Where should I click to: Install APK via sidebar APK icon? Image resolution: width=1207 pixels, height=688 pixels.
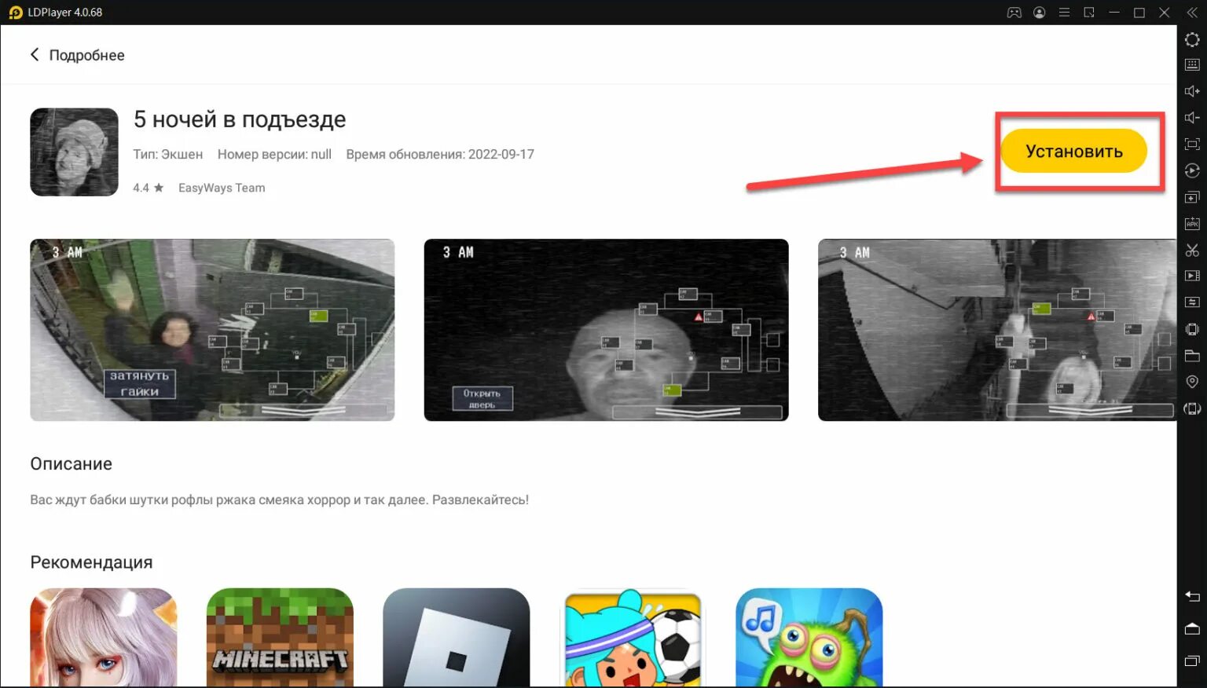click(x=1192, y=224)
